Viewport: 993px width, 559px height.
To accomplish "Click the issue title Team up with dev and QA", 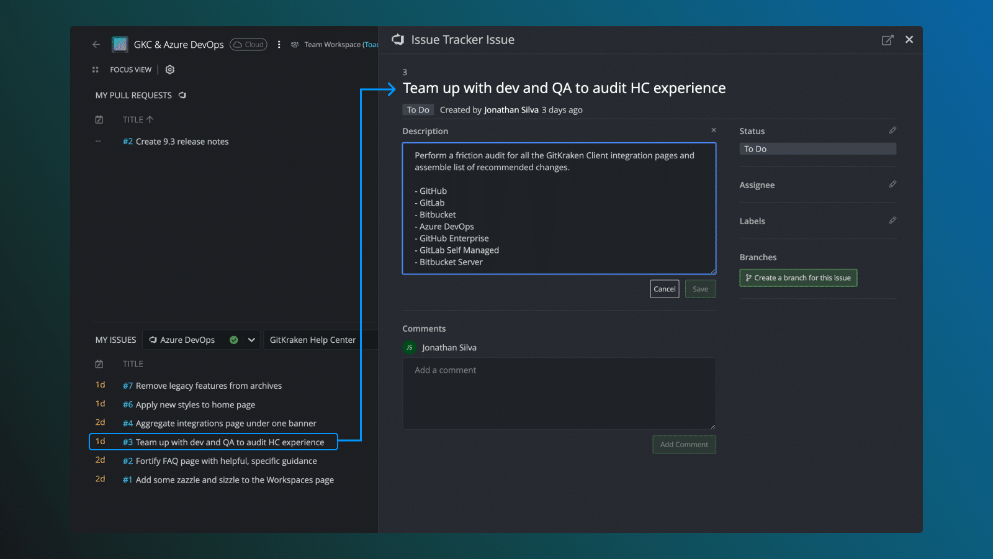I will point(564,88).
